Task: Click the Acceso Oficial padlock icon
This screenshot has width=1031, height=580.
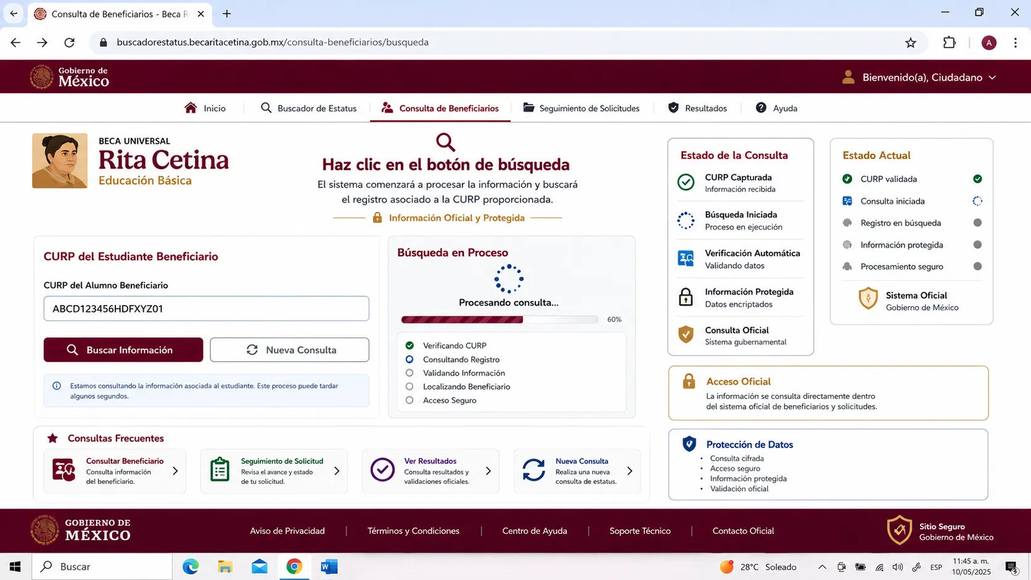Action: (x=689, y=381)
